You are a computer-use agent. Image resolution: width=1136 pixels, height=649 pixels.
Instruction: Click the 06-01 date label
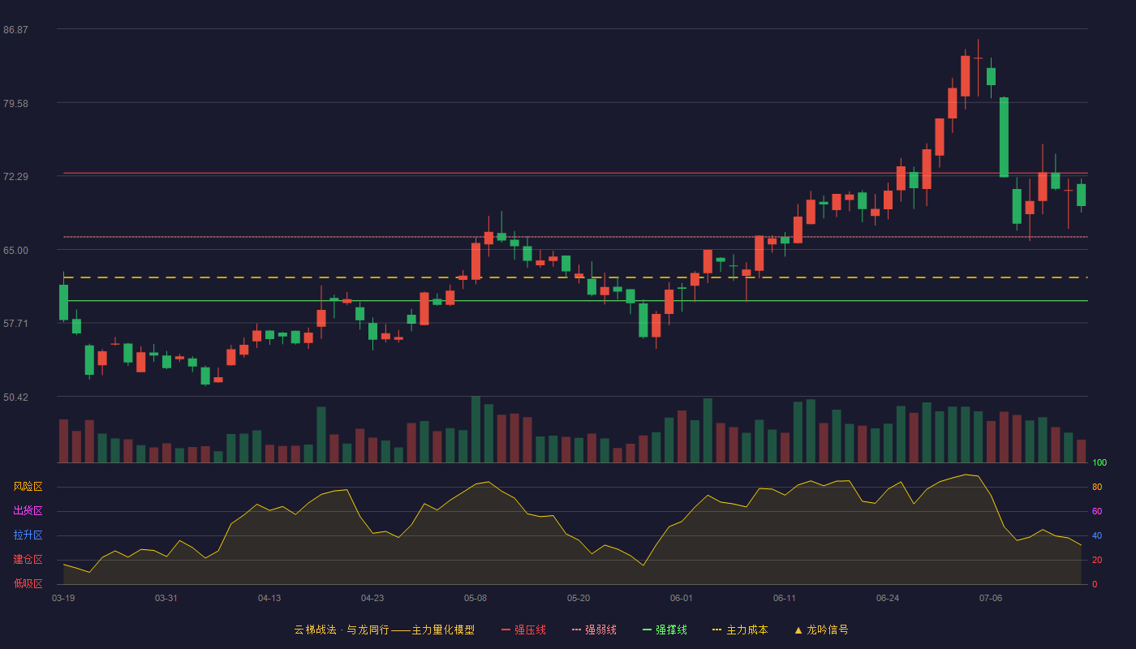coord(682,598)
